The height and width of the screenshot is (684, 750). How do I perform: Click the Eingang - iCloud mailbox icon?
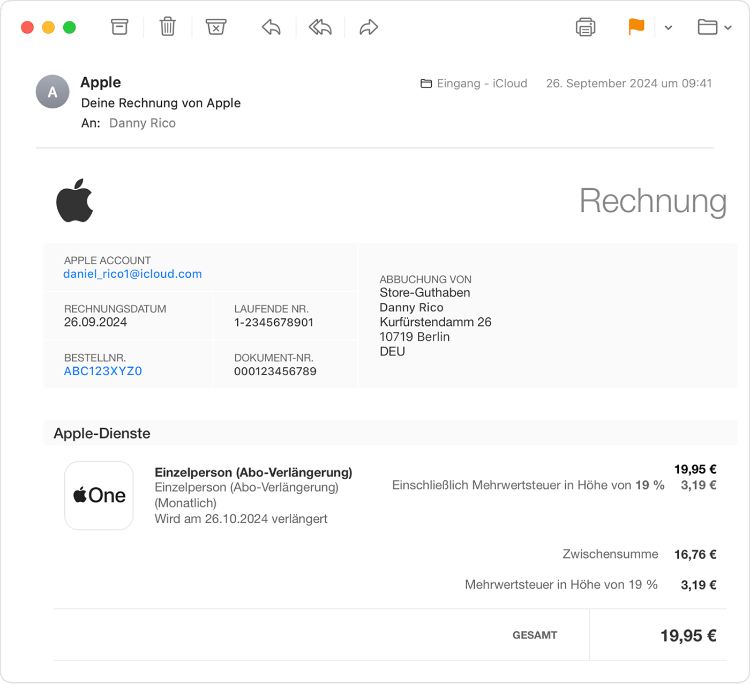tap(426, 84)
